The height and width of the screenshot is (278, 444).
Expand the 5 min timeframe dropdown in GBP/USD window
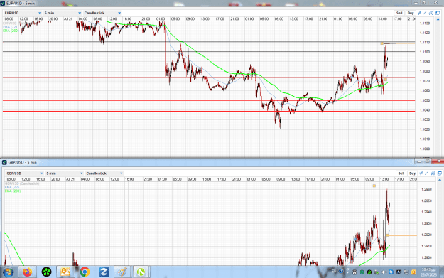click(82, 173)
